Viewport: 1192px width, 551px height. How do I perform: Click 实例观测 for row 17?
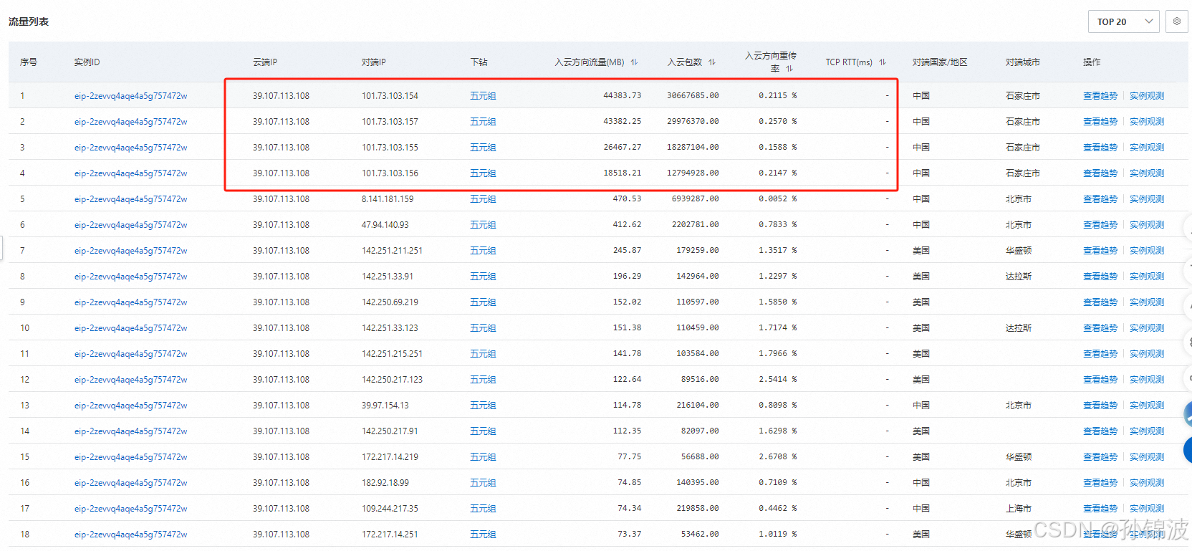[x=1147, y=509]
